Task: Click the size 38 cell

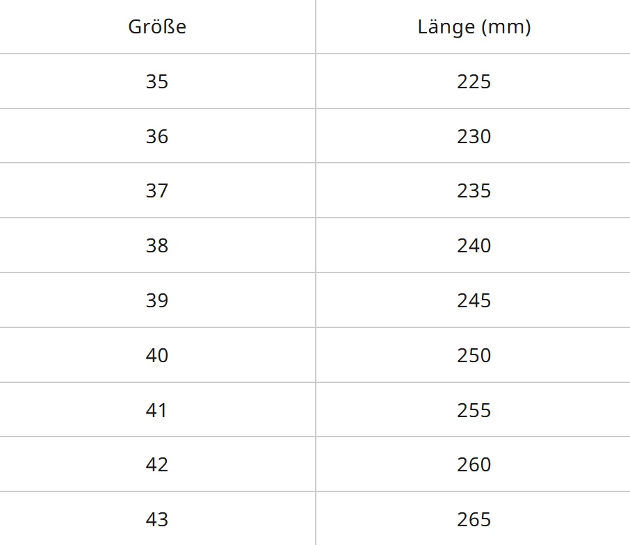Action: pos(157,245)
